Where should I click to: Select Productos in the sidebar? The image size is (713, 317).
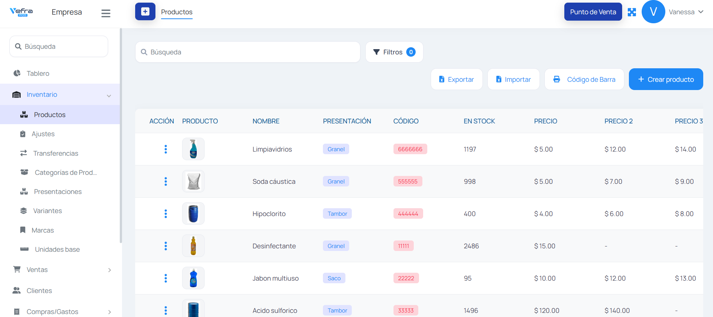click(60, 115)
